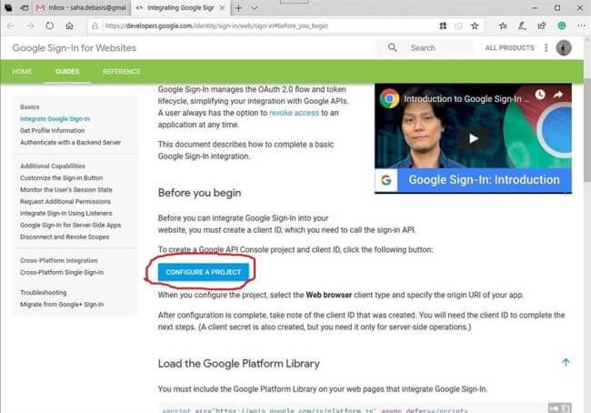Open the tab list chevron
The height and width of the screenshot is (413, 591).
(255, 8)
